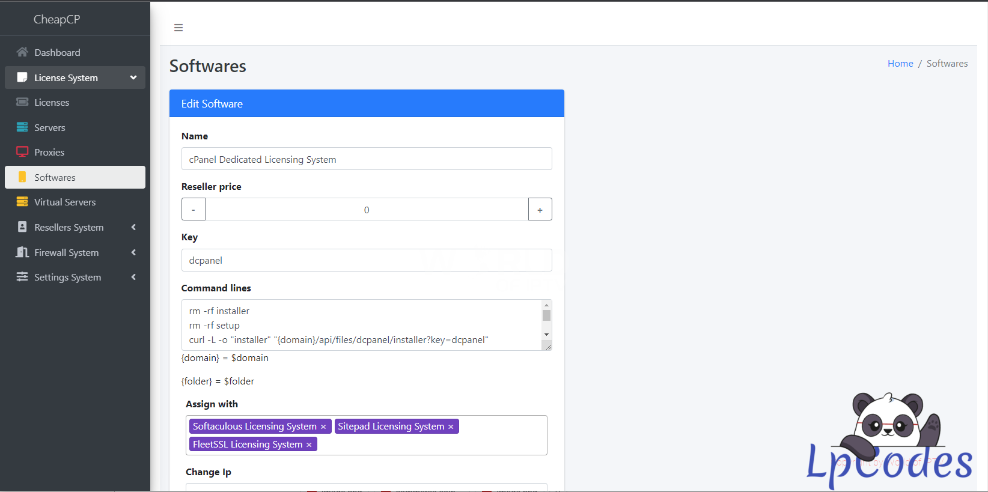Go to Home via breadcrumb link

[900, 64]
